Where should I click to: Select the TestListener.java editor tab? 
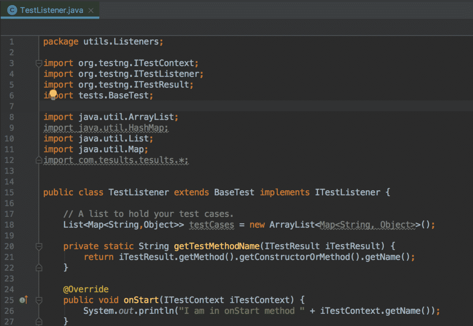[50, 10]
